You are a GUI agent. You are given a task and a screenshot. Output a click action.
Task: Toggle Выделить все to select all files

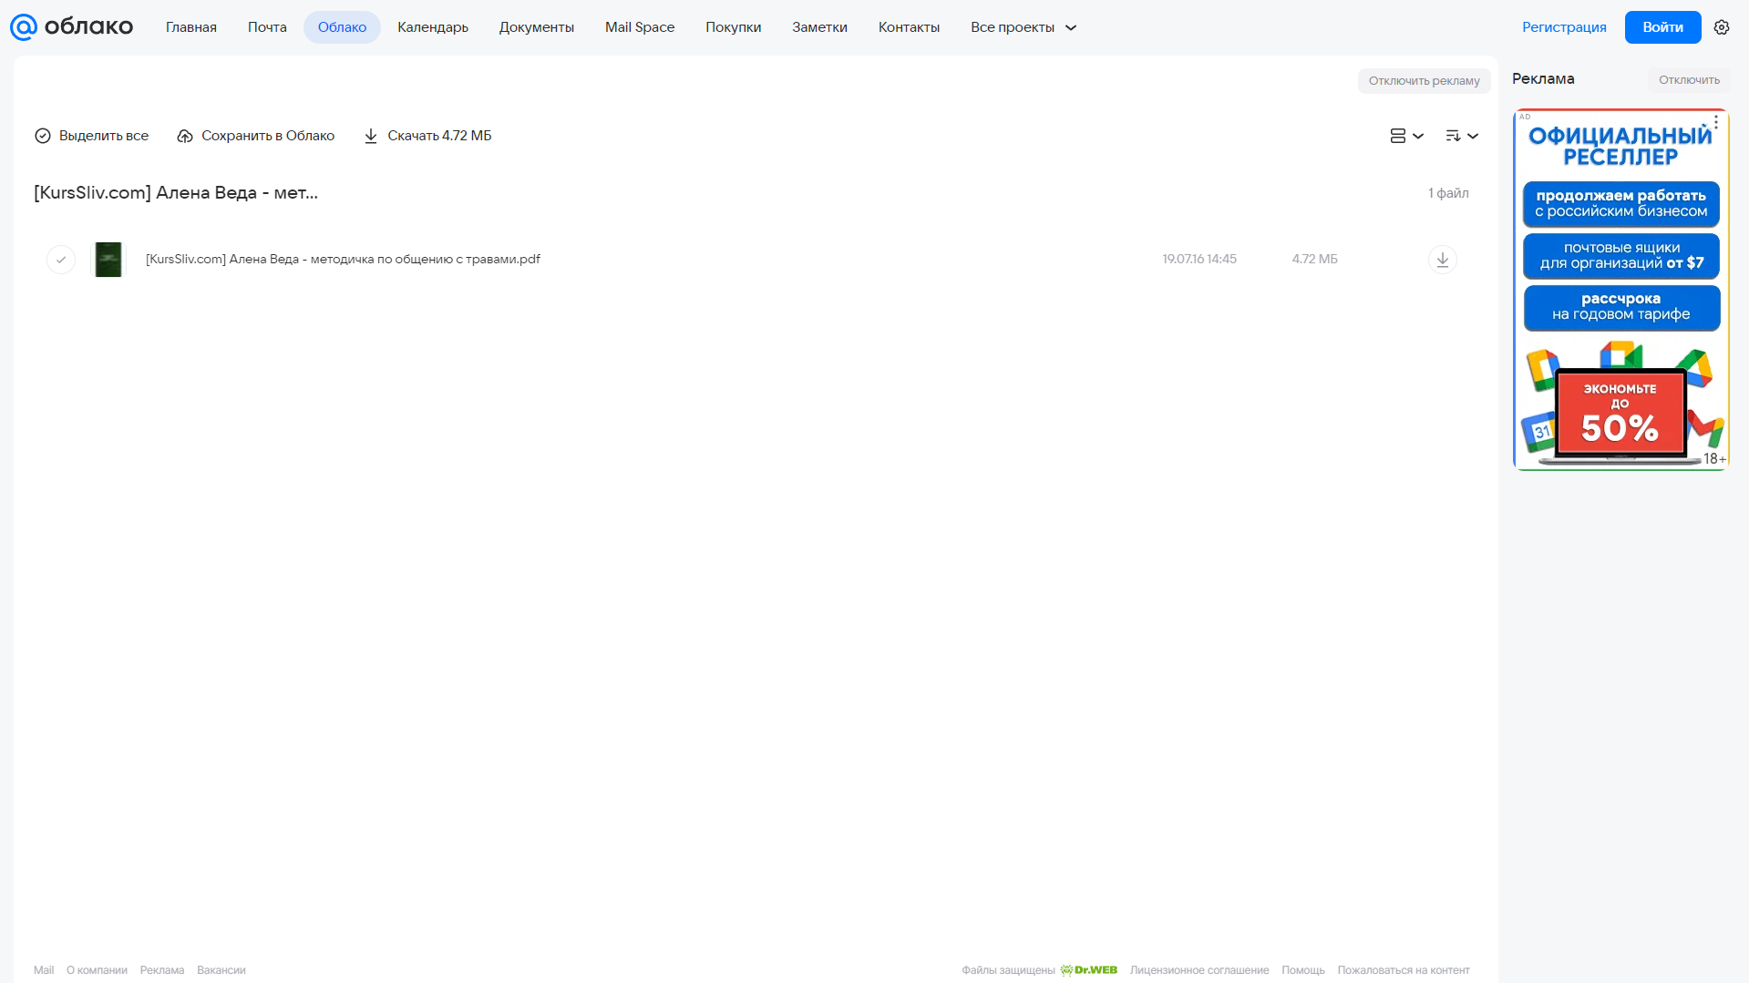tap(91, 136)
